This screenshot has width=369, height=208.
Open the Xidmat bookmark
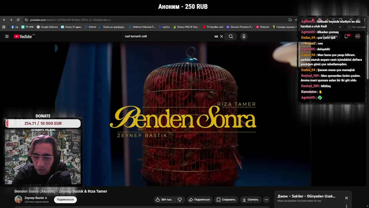tap(91, 27)
